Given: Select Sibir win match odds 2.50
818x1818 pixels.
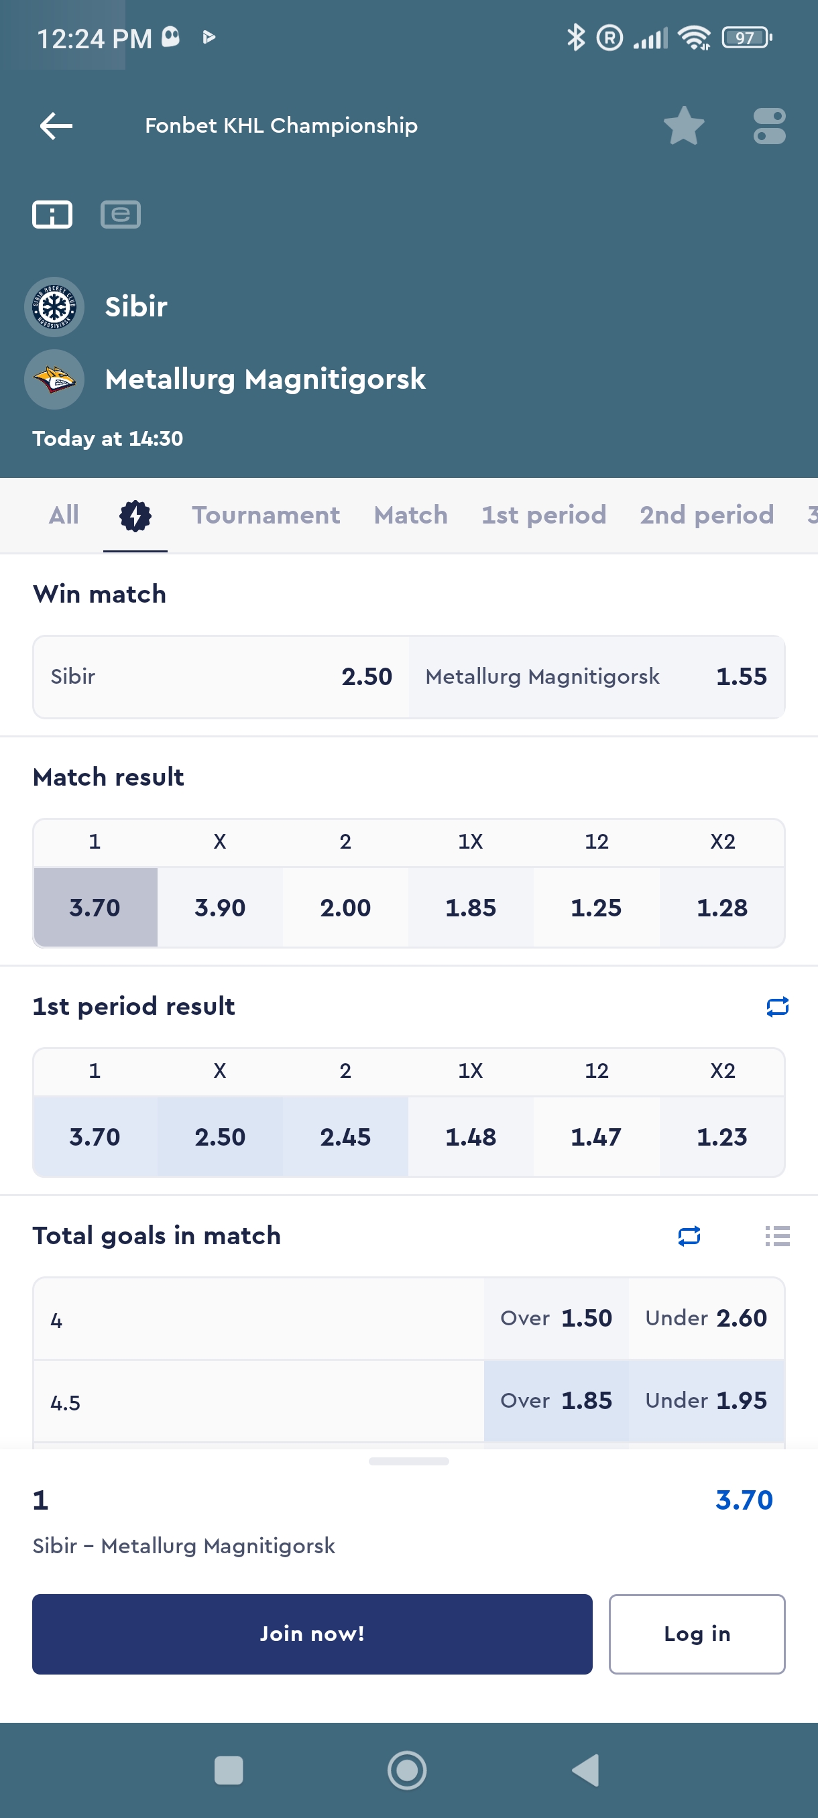Looking at the screenshot, I should click(221, 677).
